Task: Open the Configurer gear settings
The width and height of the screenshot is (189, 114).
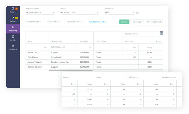Action: pos(13,47)
